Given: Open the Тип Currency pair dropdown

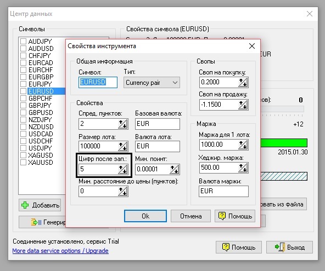Looking at the screenshot, I should tap(152, 83).
